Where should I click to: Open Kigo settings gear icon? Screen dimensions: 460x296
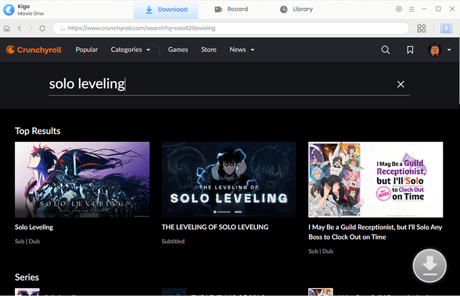398,9
